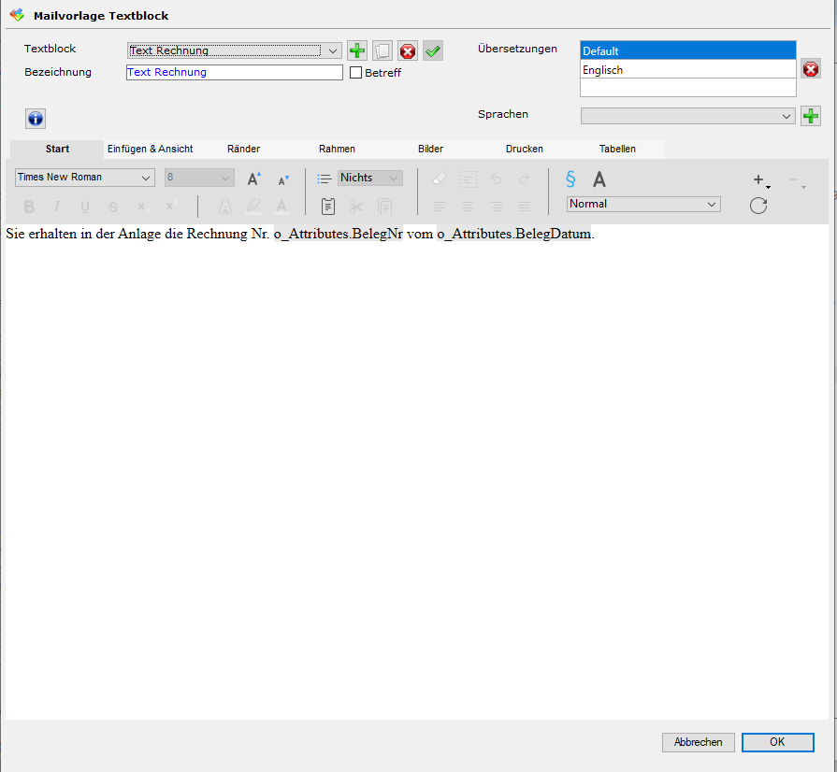Save Textblock using the green checkmark
Image resolution: width=837 pixels, height=772 pixels.
(432, 50)
